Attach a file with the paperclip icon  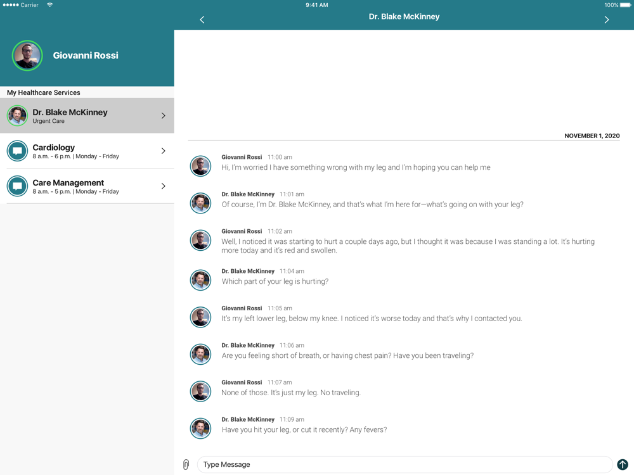(186, 464)
